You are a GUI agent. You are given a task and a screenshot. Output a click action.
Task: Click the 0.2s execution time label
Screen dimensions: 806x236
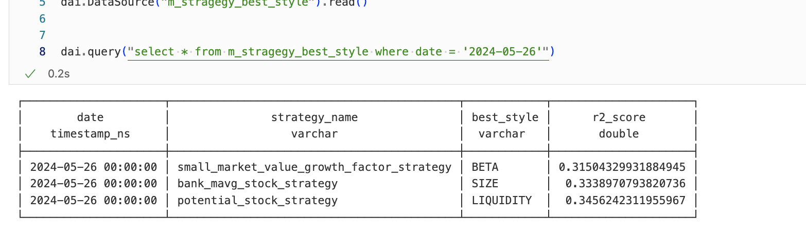pyautogui.click(x=59, y=74)
